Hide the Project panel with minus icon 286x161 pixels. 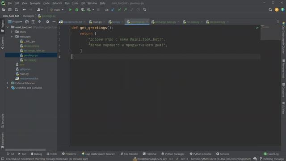54,22
